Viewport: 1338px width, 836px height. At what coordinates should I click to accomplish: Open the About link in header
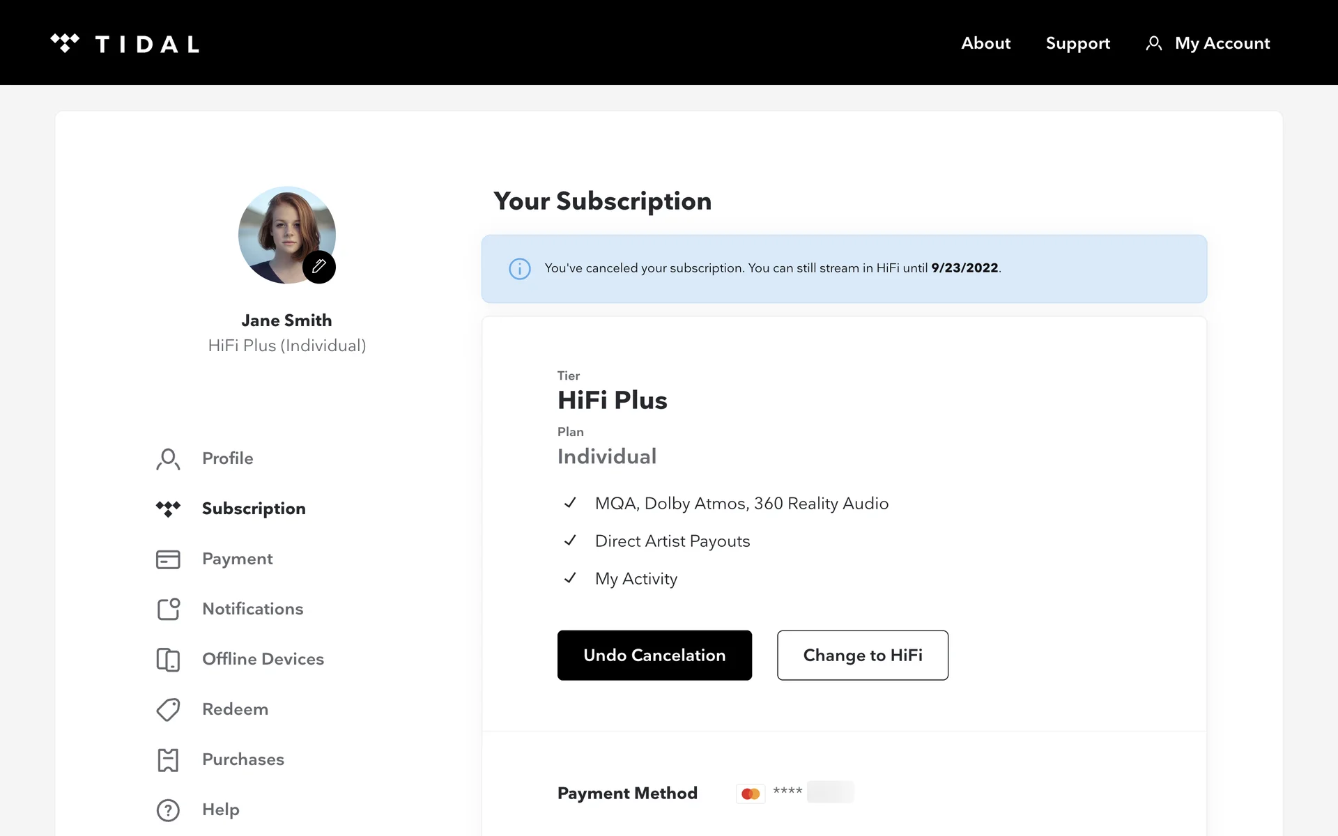tap(985, 43)
